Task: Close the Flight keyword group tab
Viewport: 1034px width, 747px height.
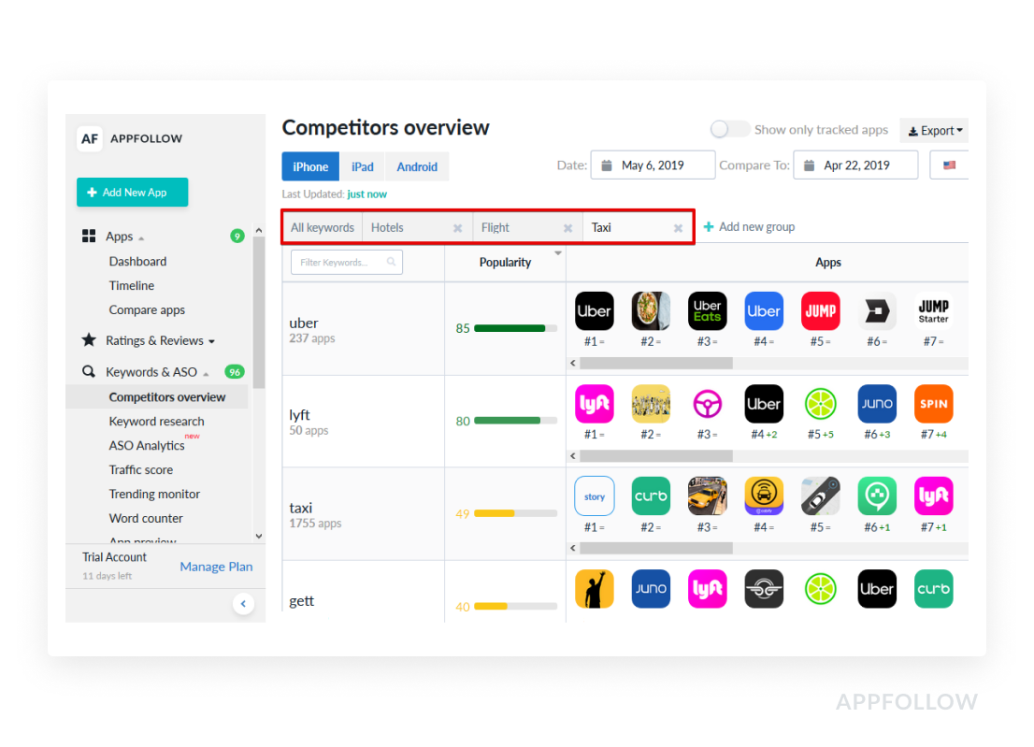Action: (x=567, y=228)
